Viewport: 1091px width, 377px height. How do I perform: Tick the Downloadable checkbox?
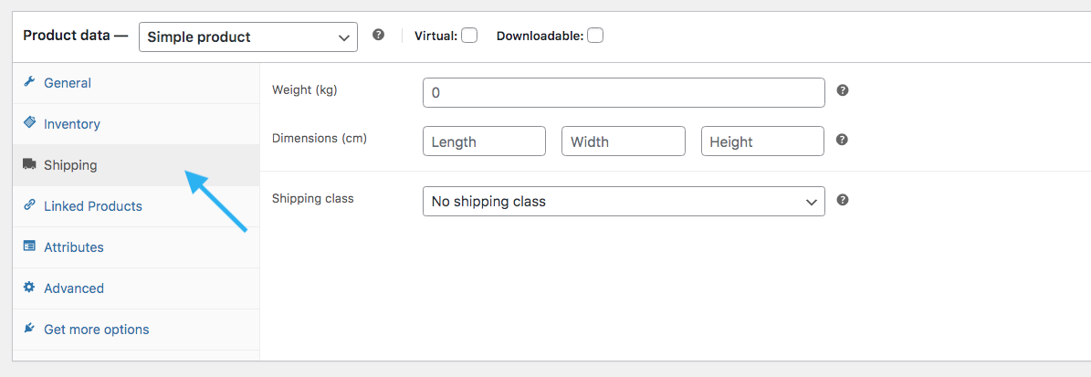coord(595,36)
